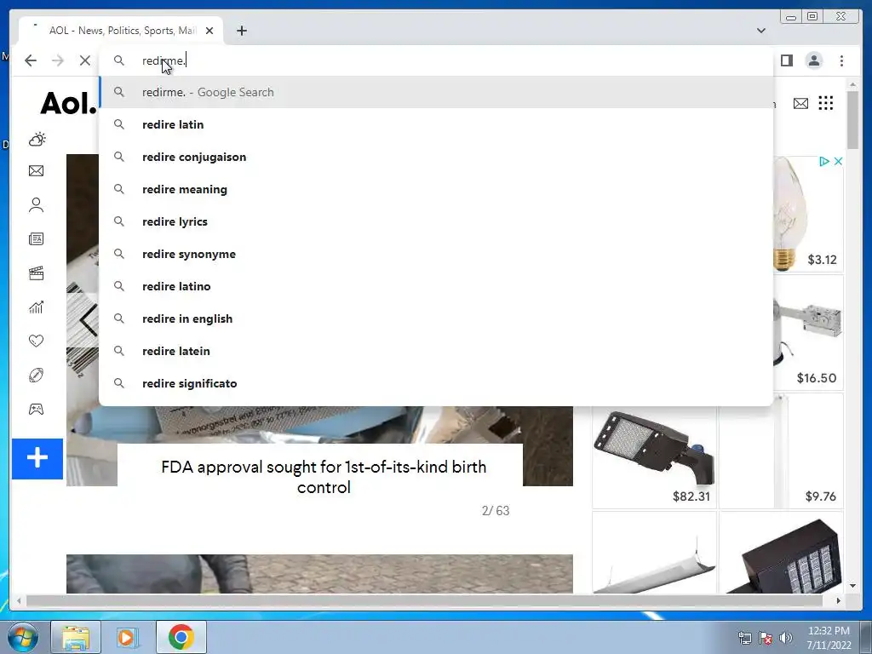Open the sports football icon in sidebar
872x654 pixels.
[36, 376]
